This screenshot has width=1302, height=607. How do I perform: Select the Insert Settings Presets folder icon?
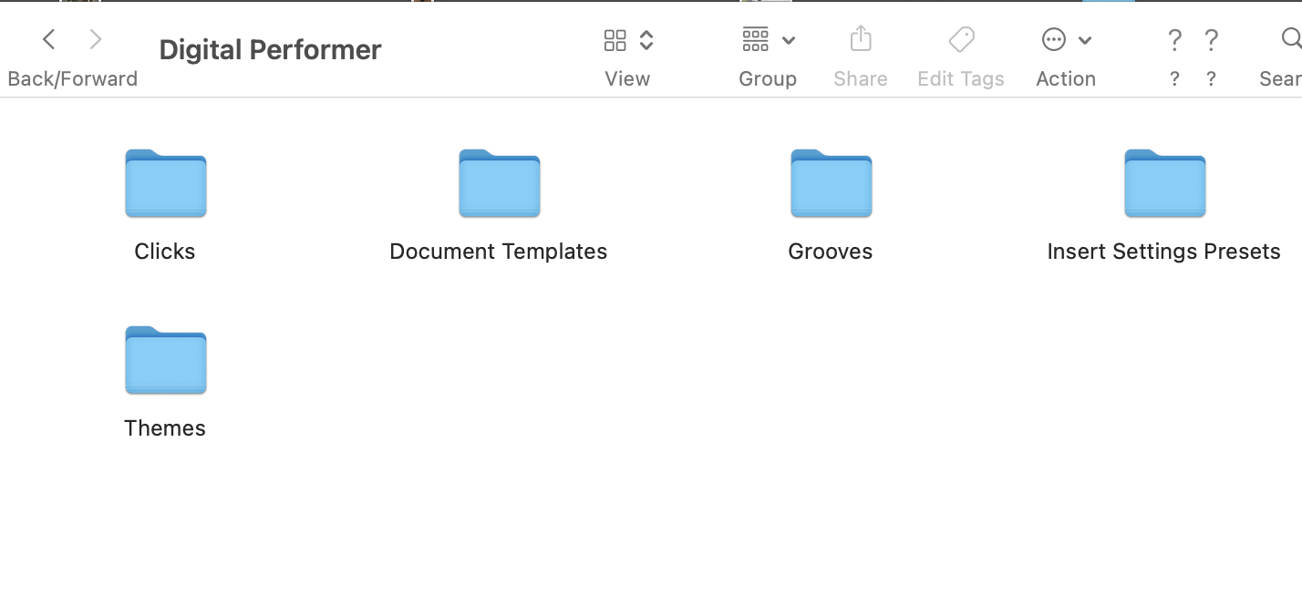tap(1165, 183)
